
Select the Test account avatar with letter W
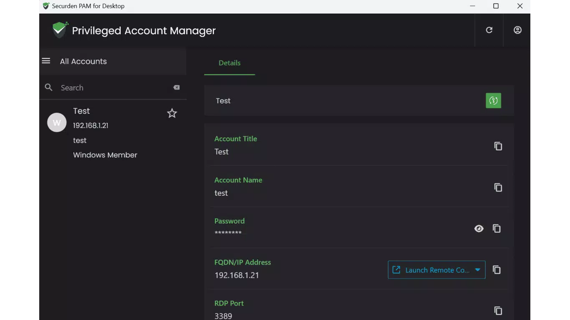pos(57,122)
